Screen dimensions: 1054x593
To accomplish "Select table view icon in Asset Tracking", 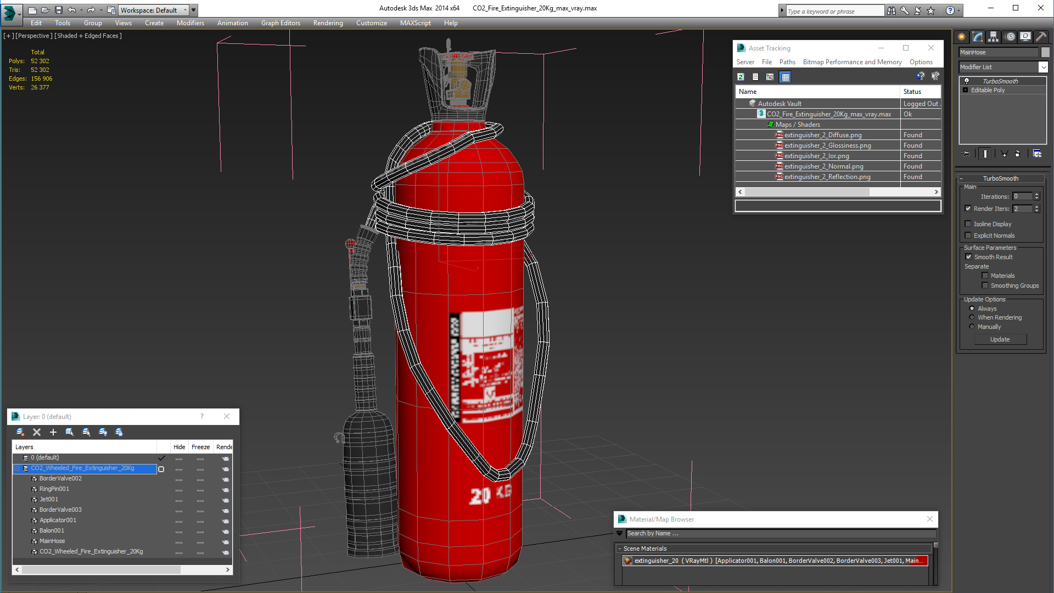I will click(786, 77).
